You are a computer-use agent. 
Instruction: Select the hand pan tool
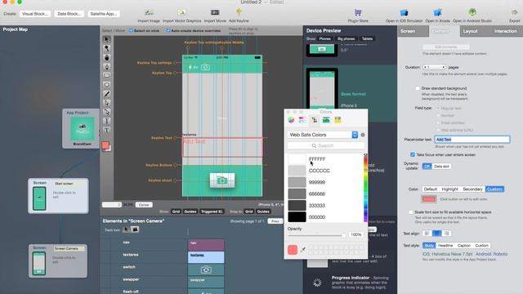click(107, 58)
